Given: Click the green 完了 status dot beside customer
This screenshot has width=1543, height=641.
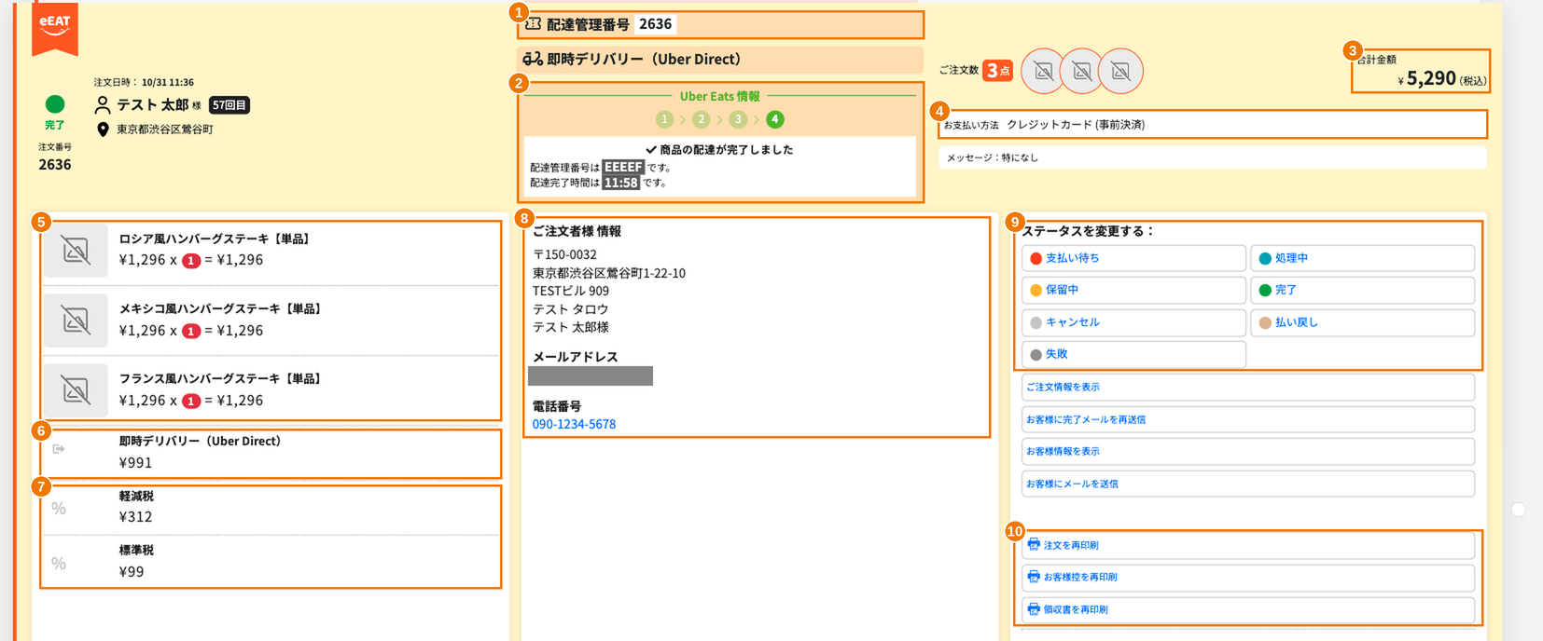Looking at the screenshot, I should click(x=55, y=103).
